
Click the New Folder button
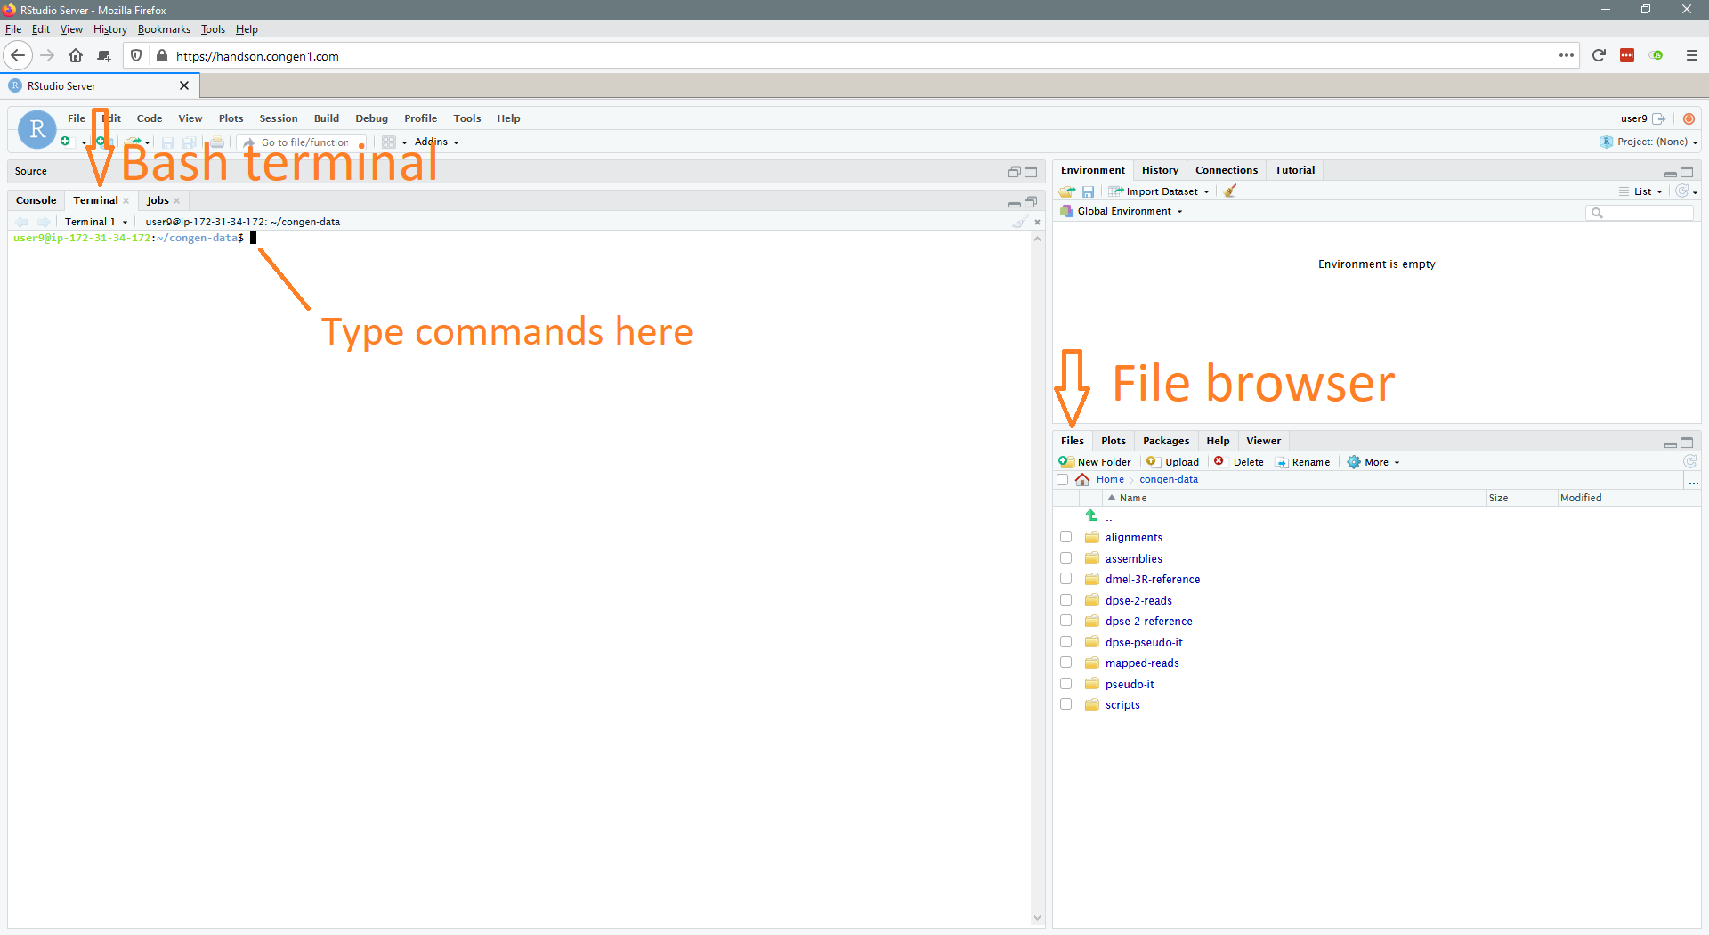coord(1095,462)
